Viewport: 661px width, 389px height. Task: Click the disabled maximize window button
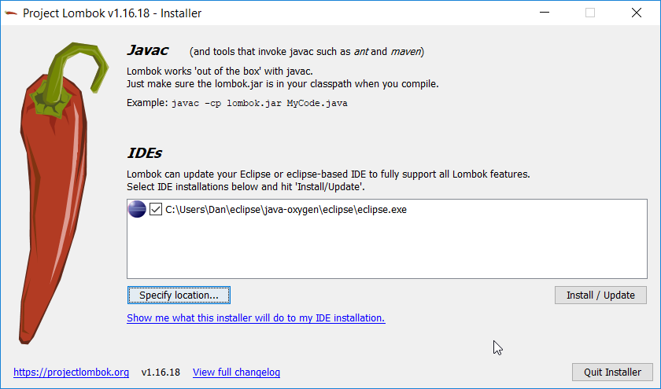(590, 13)
